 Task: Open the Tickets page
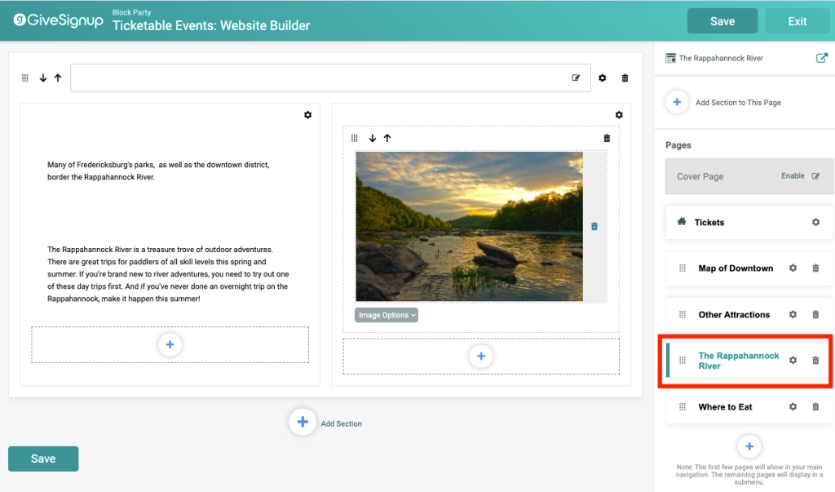click(709, 222)
